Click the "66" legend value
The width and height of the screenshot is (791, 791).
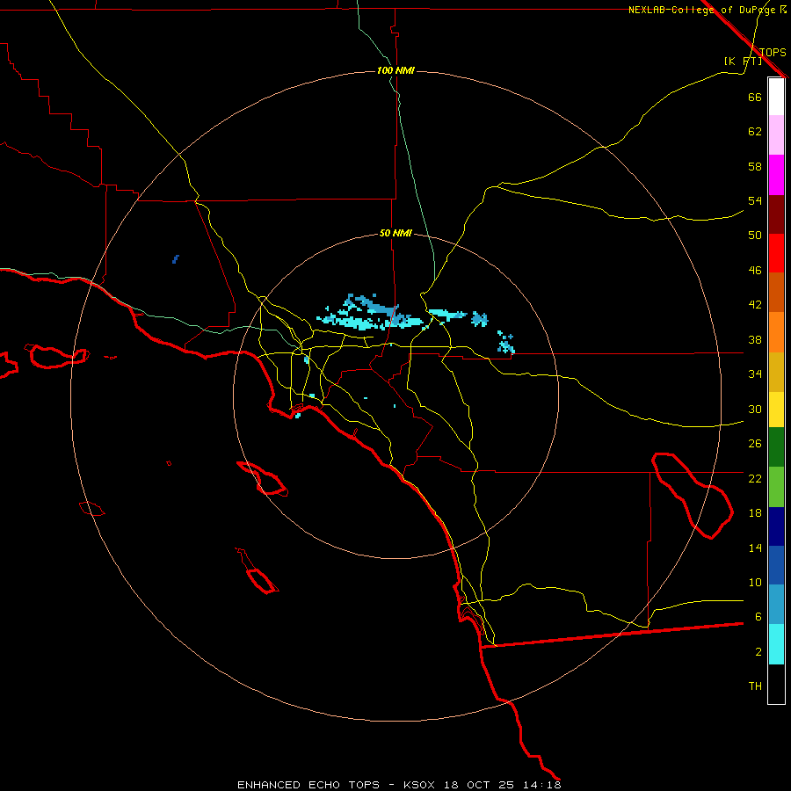click(x=755, y=97)
